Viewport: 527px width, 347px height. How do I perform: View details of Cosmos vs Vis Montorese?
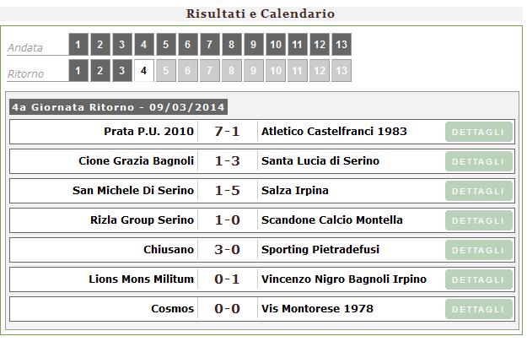478,309
